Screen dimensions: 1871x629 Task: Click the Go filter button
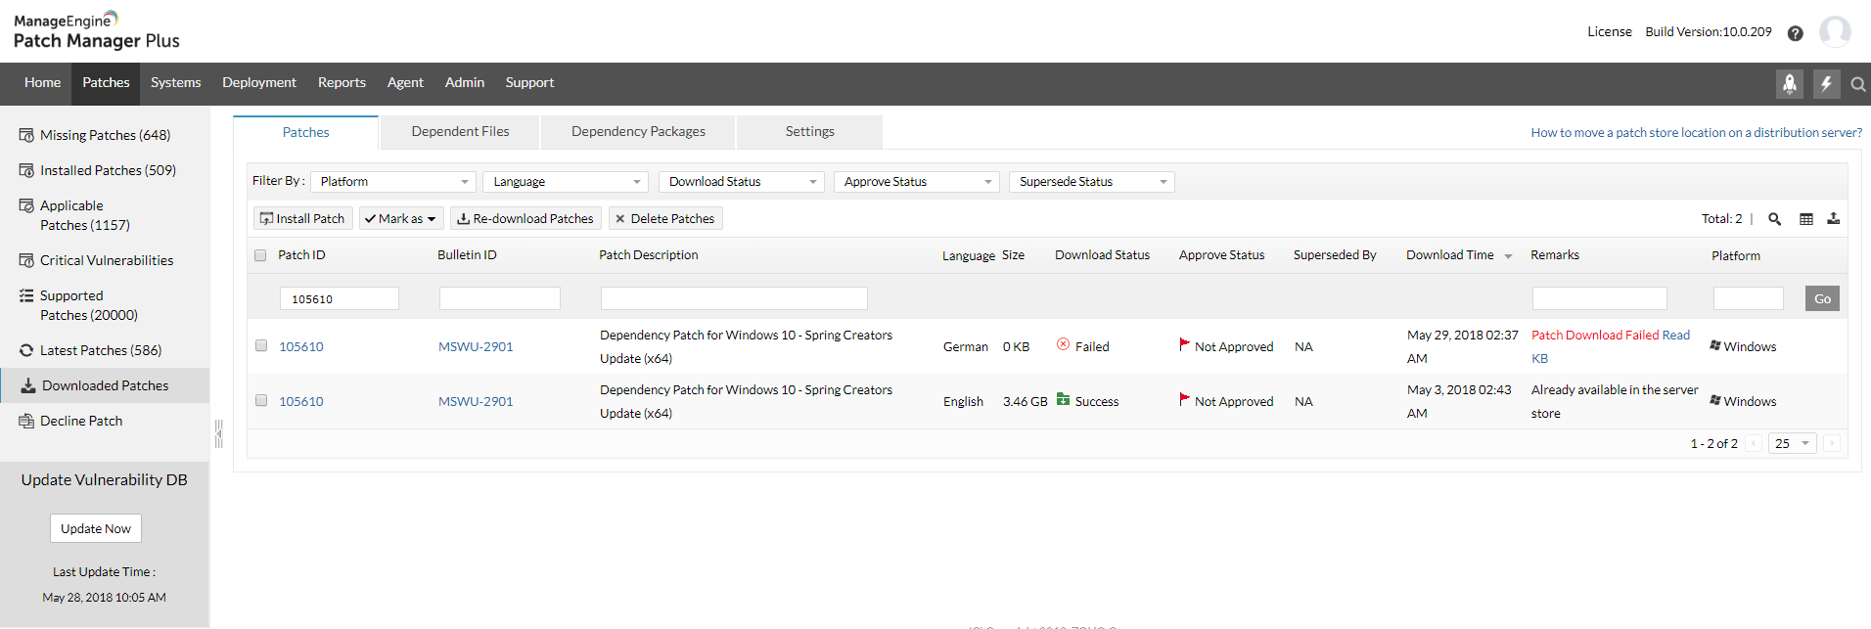(1822, 298)
